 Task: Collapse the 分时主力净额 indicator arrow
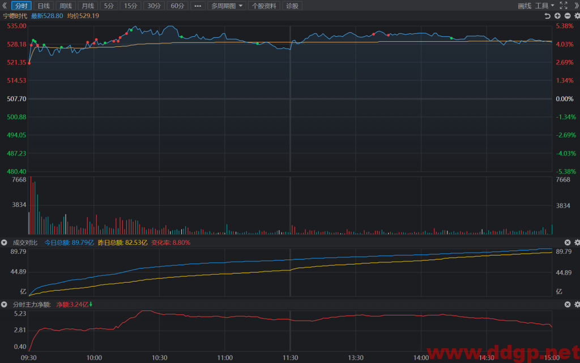(x=4, y=305)
